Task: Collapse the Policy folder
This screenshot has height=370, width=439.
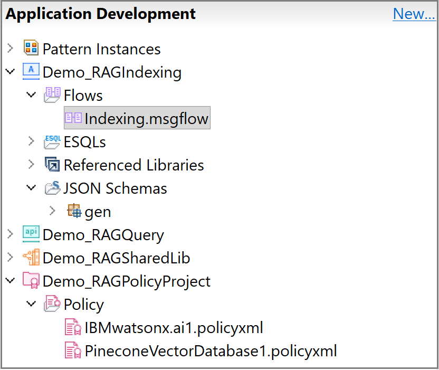Action: coord(32,304)
